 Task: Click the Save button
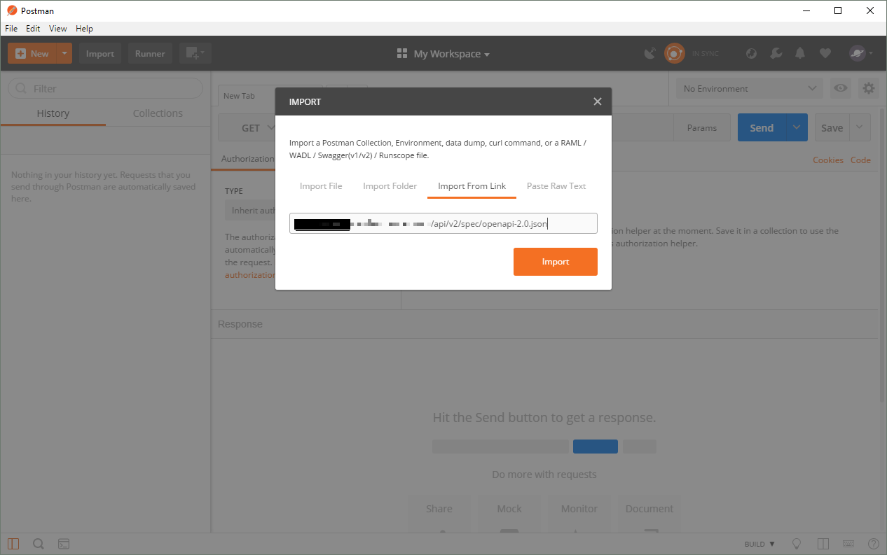pos(832,128)
